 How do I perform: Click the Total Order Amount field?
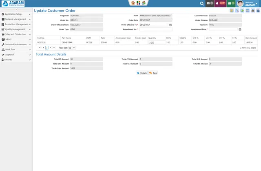tap(86, 68)
